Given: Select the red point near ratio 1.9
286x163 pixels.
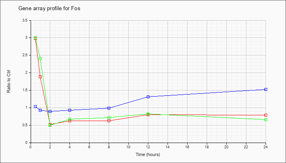Looking at the screenshot, I should [x=40, y=77].
